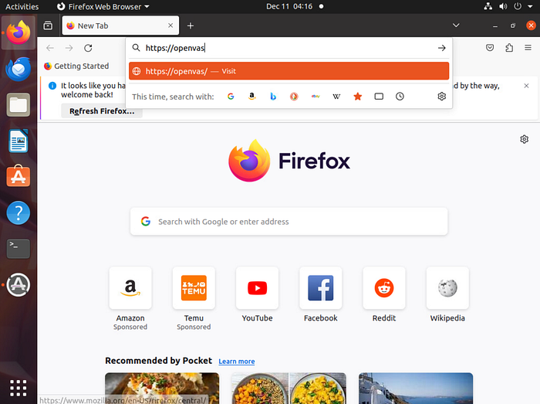Open Firefox Web Browser app menu
The height and width of the screenshot is (404, 540).
(103, 6)
